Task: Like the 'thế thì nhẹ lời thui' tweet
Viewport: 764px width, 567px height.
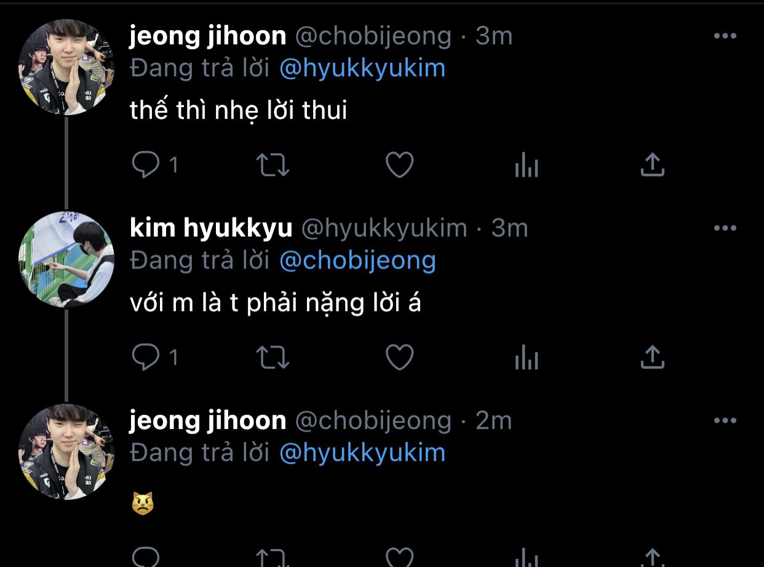Action: click(400, 164)
